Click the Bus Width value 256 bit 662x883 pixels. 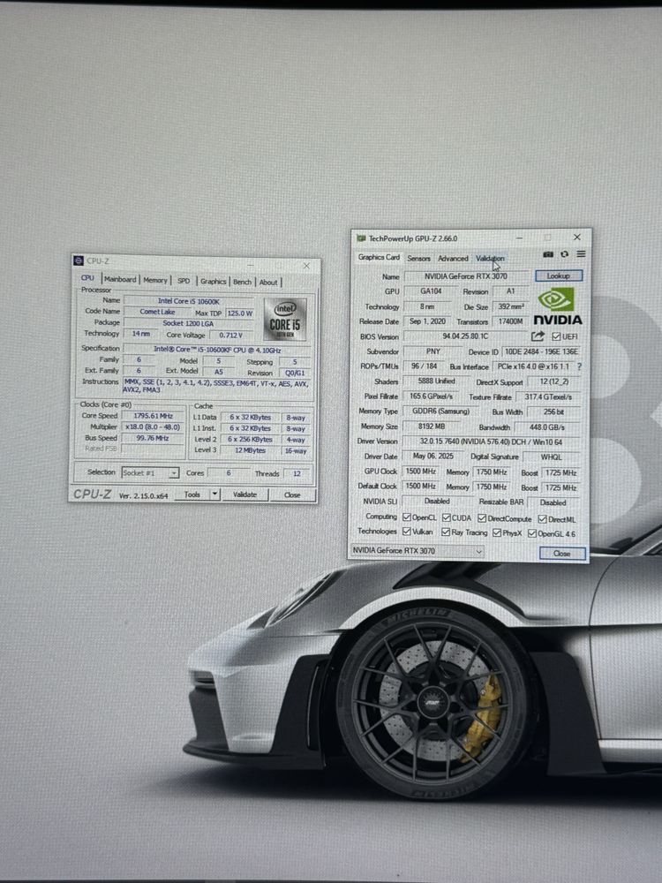553,412
